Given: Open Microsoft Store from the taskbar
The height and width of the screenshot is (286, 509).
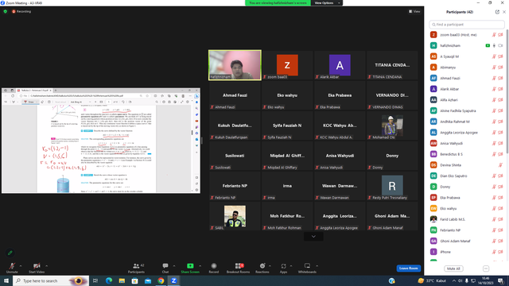Looking at the screenshot, I should (x=134, y=280).
